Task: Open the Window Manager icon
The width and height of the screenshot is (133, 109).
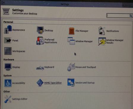Action: pyautogui.click(x=71, y=41)
